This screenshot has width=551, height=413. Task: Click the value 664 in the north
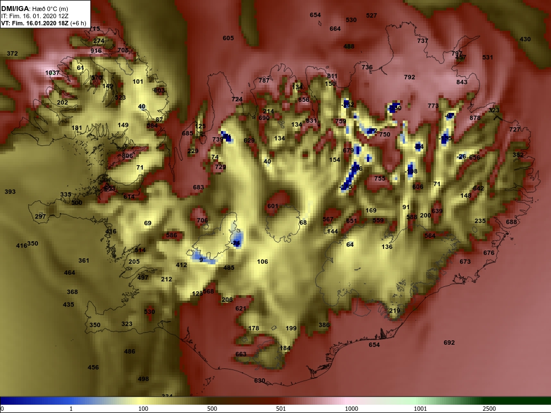[335, 29]
